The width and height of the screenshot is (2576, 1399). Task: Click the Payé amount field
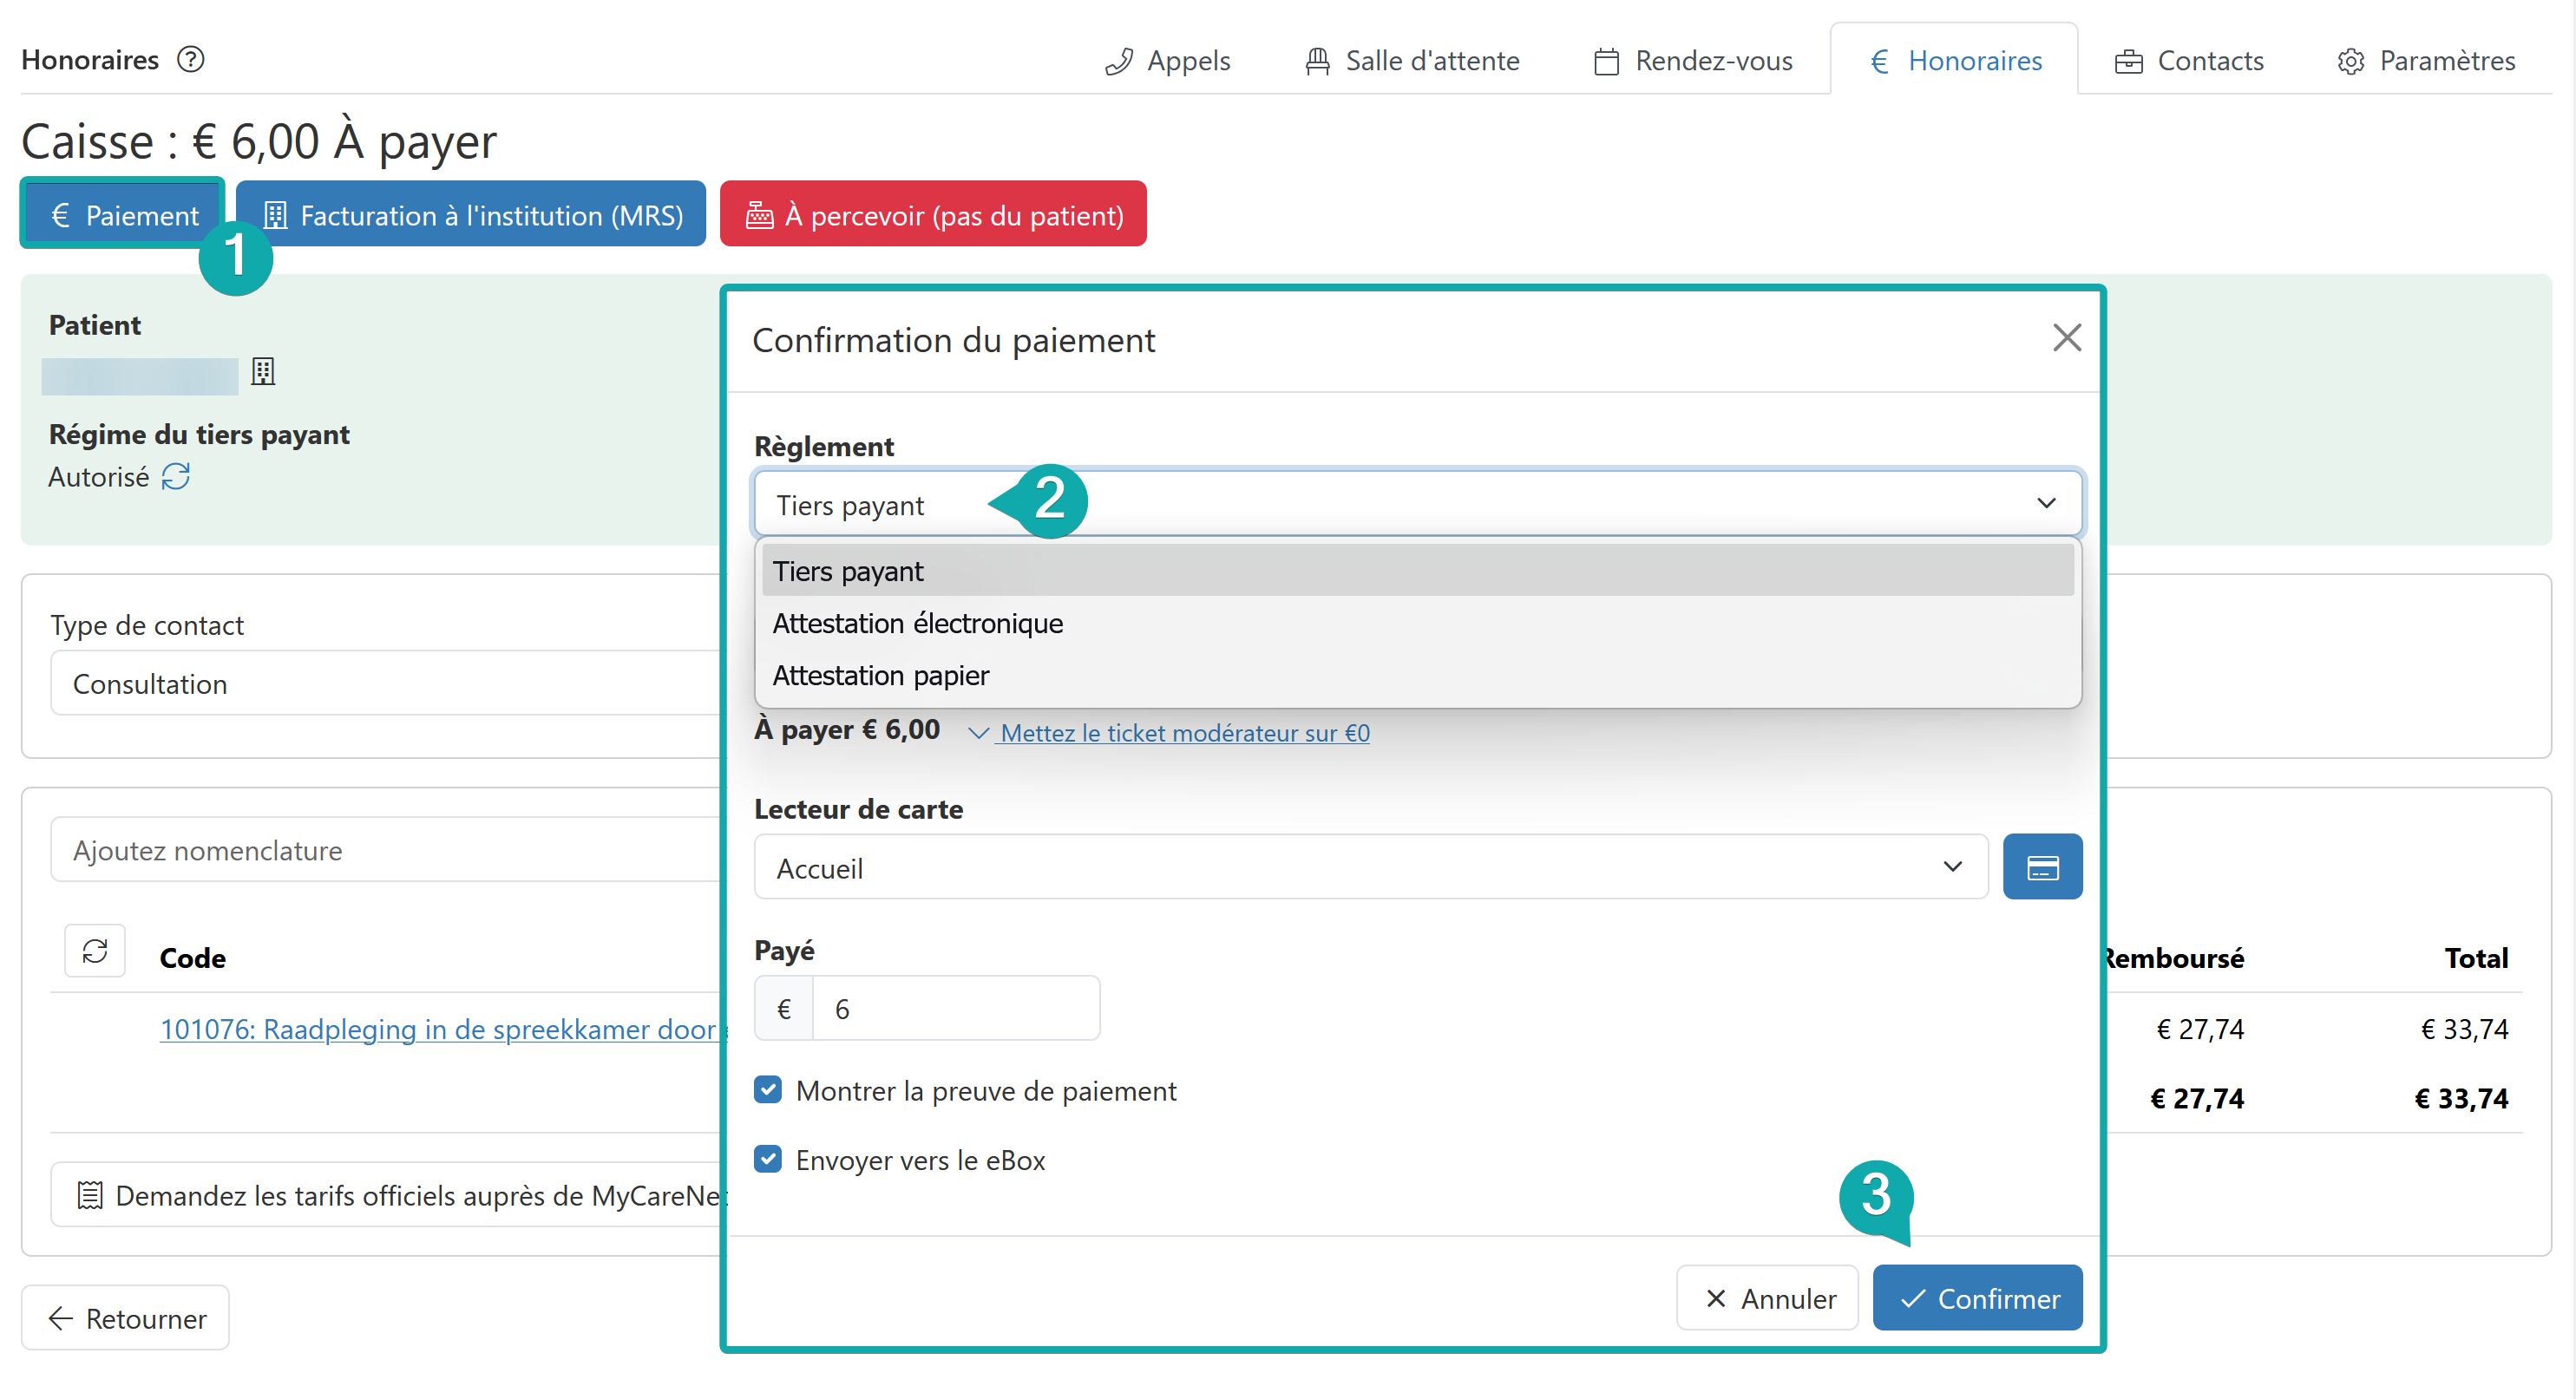955,1009
